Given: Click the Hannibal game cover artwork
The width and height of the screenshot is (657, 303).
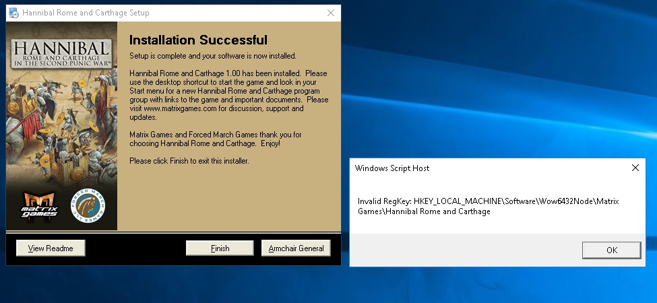Looking at the screenshot, I should pyautogui.click(x=61, y=125).
